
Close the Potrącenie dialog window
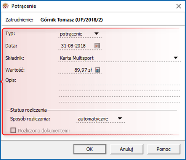point(178,6)
